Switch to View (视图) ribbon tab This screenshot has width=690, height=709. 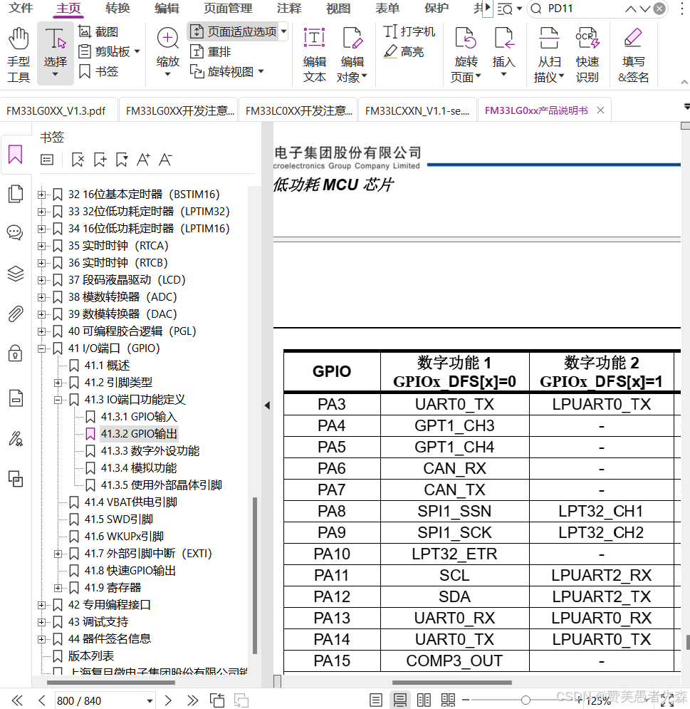point(338,8)
